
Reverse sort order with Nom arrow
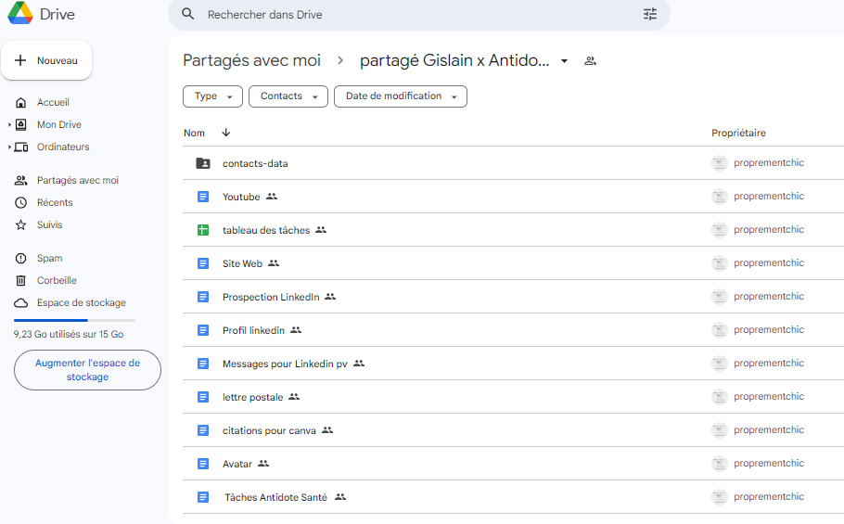(x=226, y=133)
